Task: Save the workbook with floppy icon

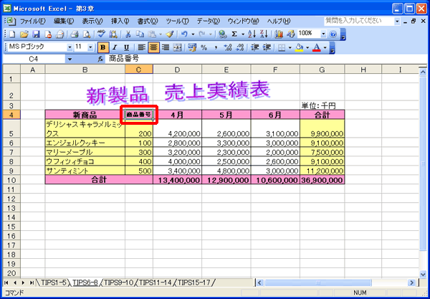Action: 37,34
